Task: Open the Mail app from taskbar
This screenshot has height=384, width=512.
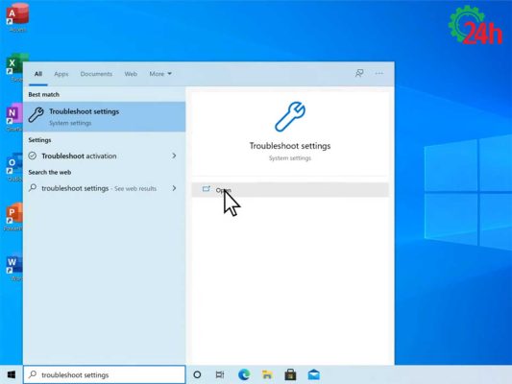Action: coord(314,374)
